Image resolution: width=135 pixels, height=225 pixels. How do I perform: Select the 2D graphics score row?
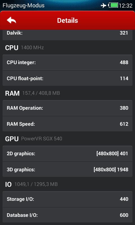point(67,154)
